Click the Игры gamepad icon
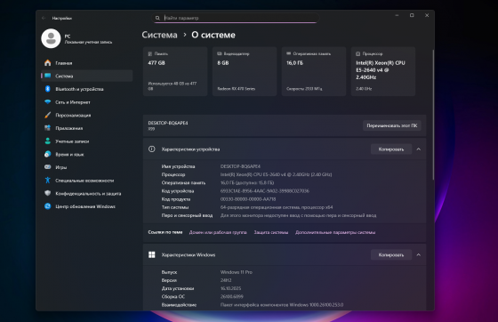 48,167
